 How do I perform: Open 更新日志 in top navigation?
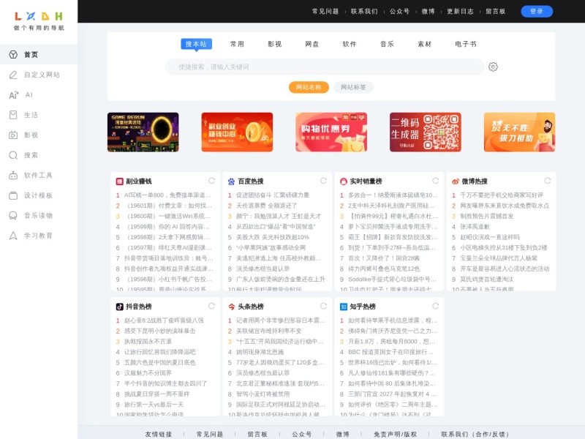pyautogui.click(x=461, y=11)
